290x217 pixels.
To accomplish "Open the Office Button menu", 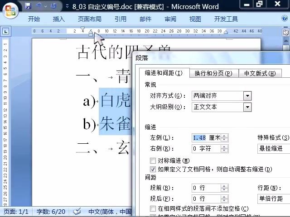I will pyautogui.click(x=10, y=10).
